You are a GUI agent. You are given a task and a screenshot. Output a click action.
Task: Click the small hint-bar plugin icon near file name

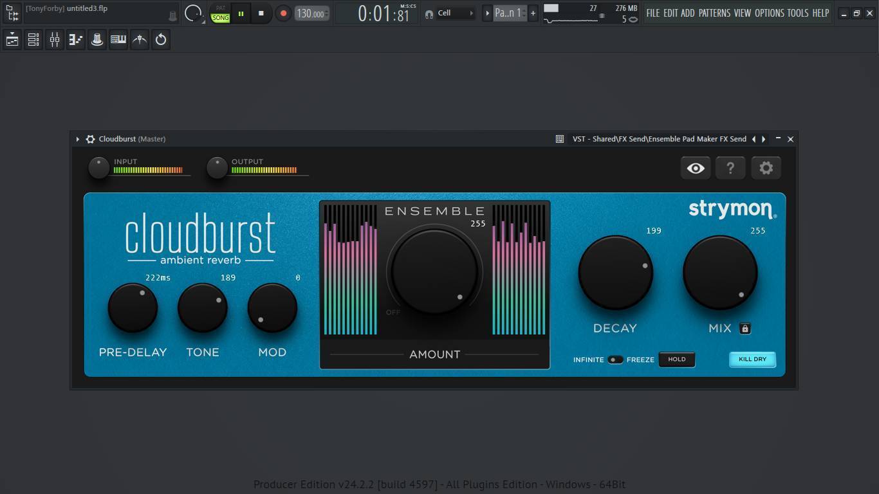tap(172, 16)
